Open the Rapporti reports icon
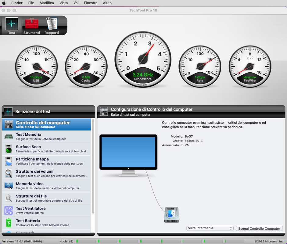The width and height of the screenshot is (287, 244). pos(52,24)
